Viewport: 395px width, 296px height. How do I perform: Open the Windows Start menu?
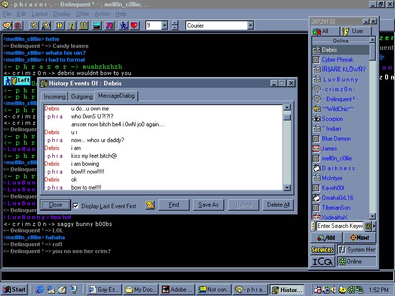[14, 290]
